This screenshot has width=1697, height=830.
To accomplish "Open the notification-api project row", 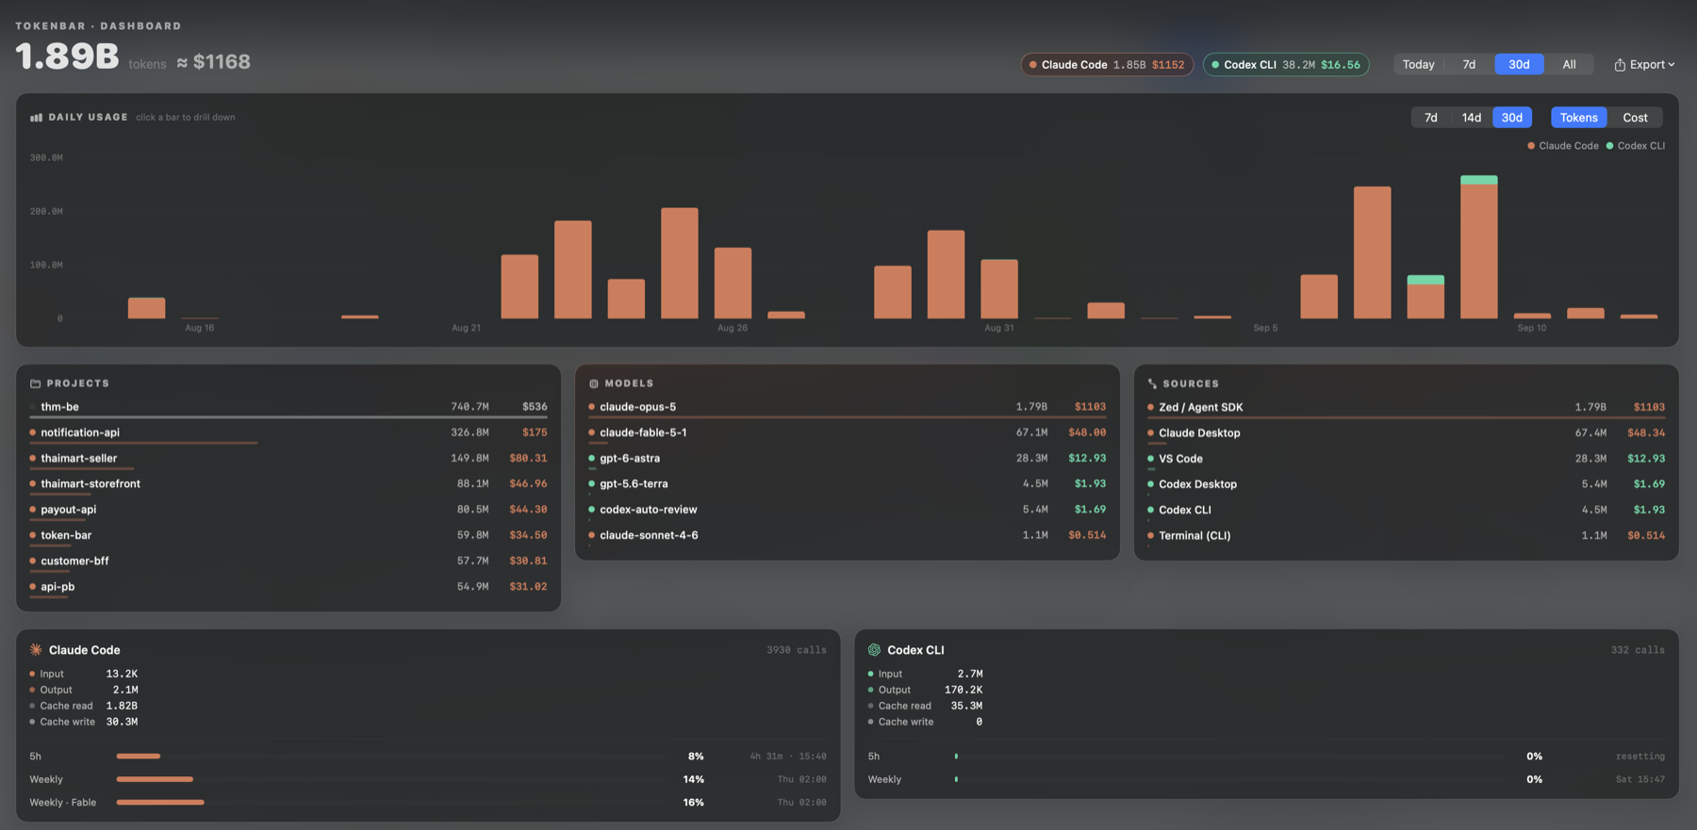I will point(288,432).
